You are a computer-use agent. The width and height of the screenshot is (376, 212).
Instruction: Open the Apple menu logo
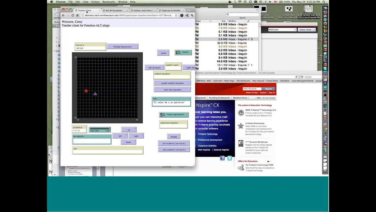click(x=52, y=2)
